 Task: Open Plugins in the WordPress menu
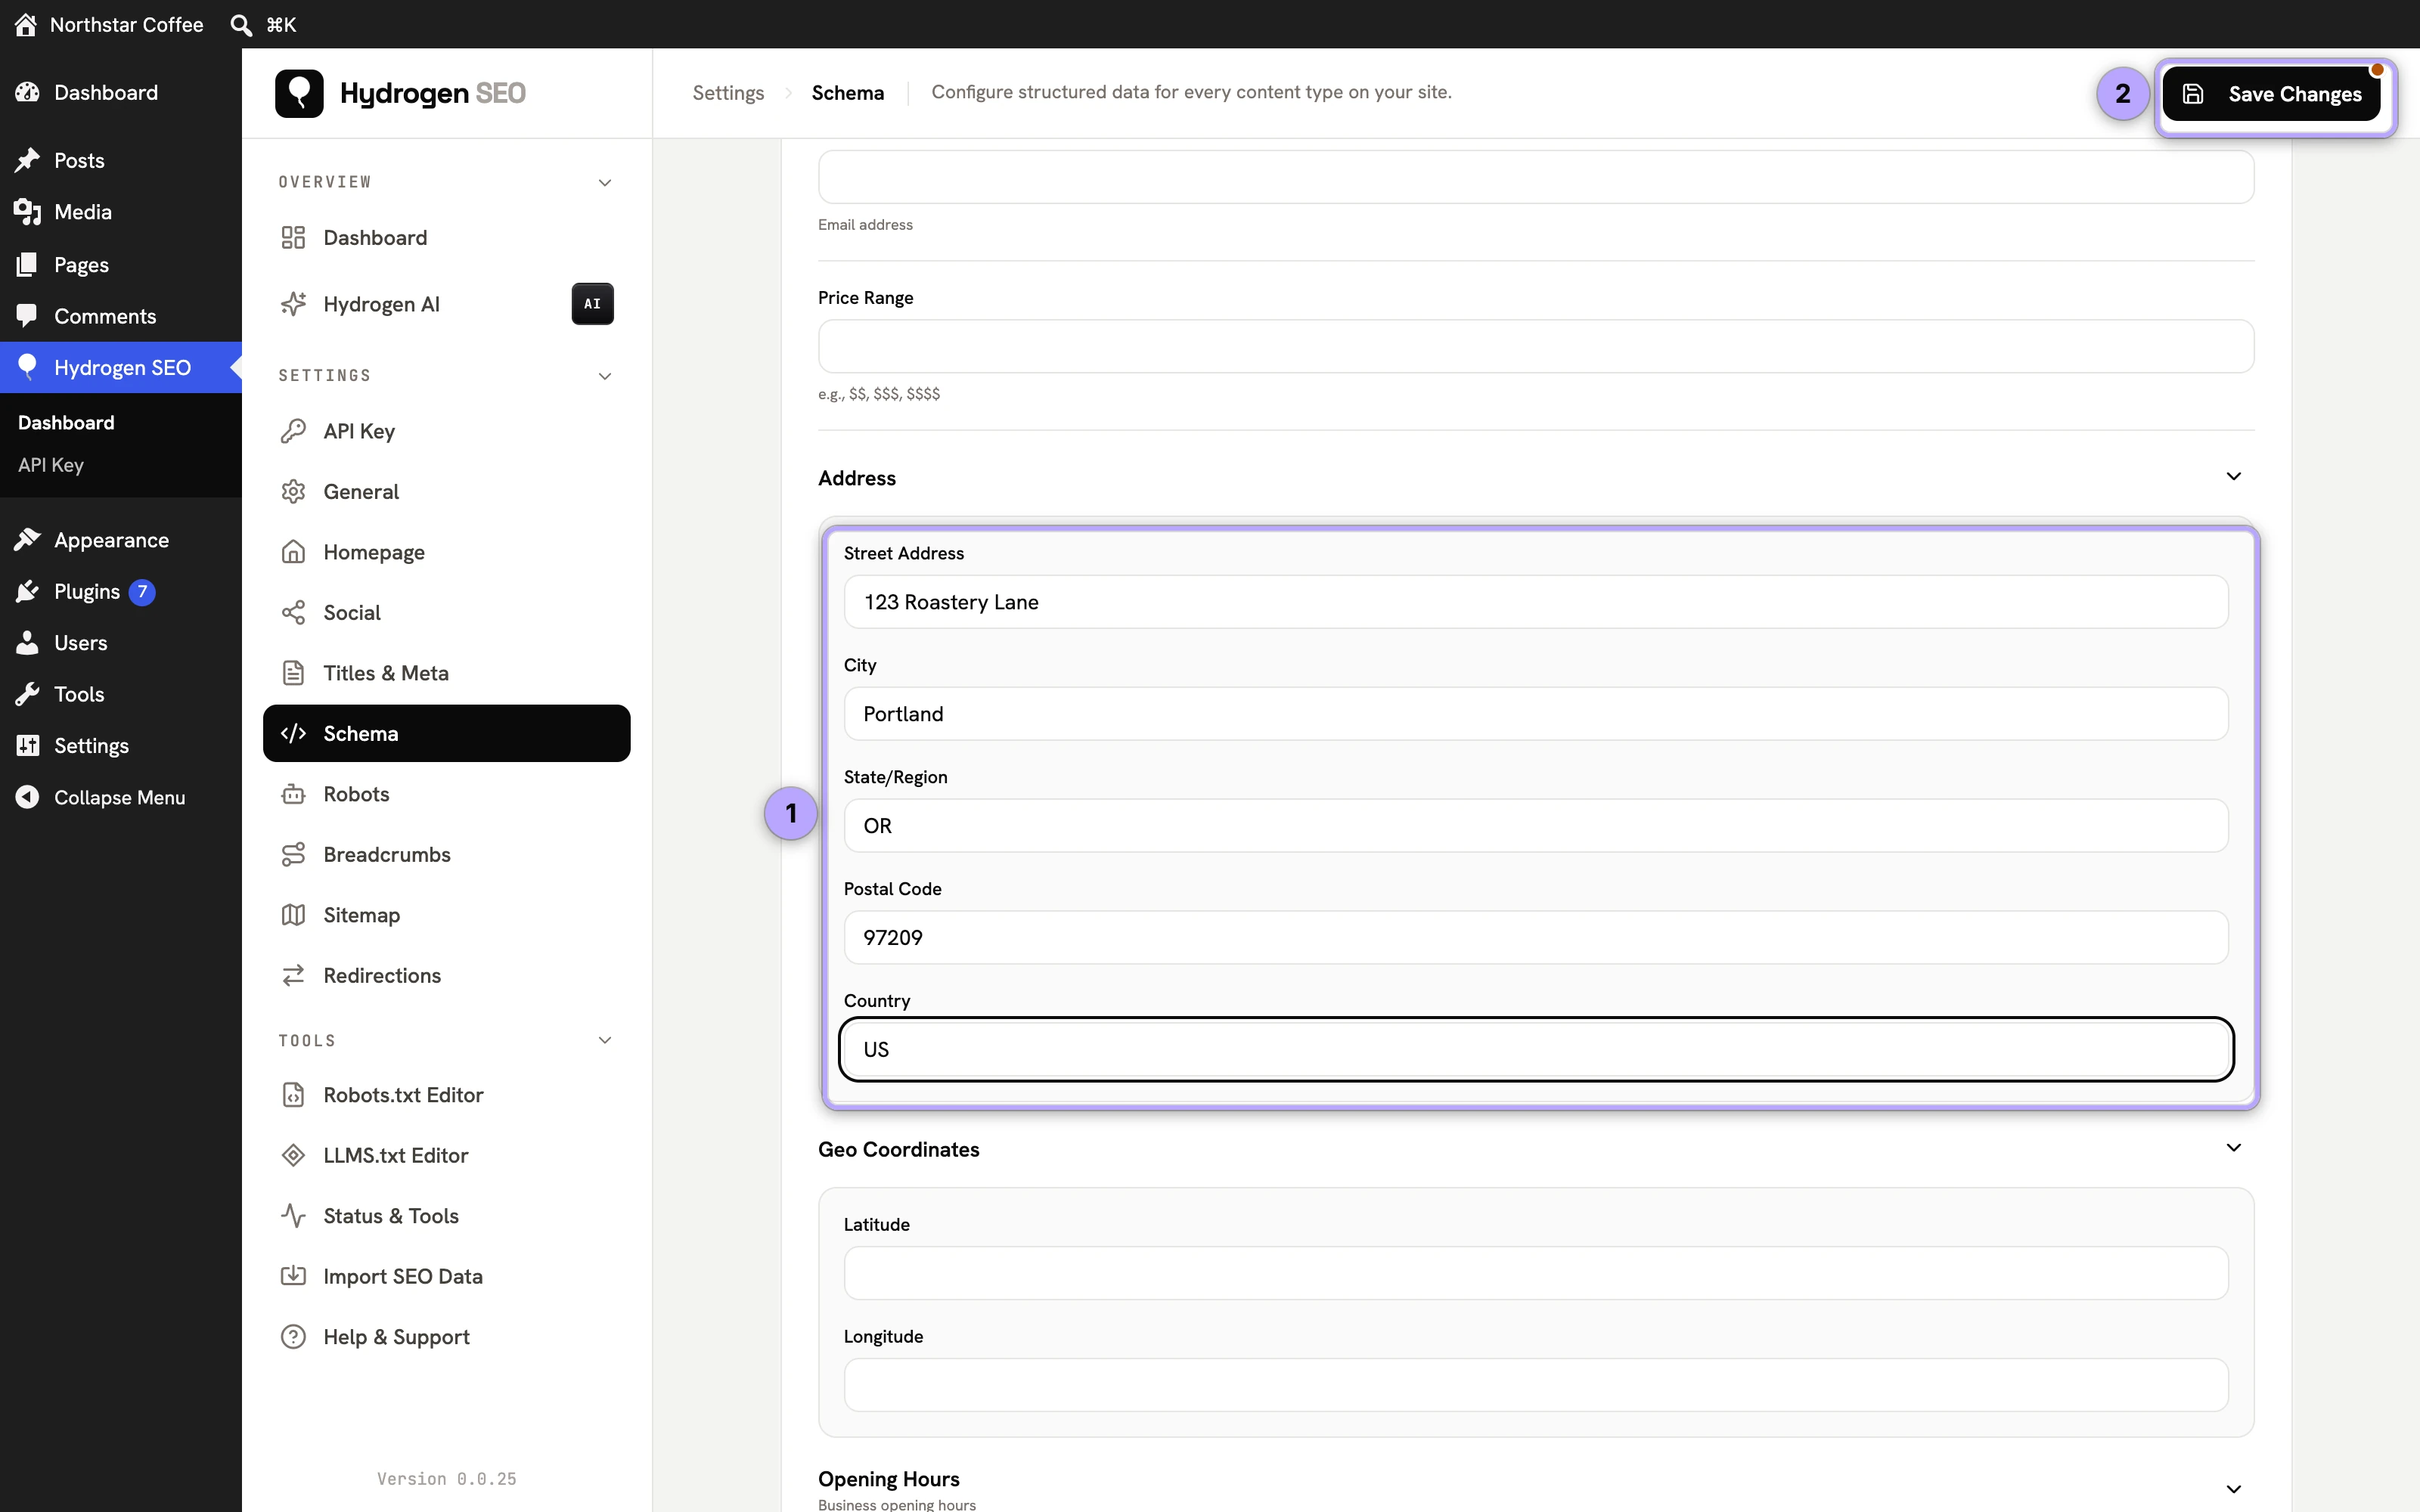click(121, 592)
